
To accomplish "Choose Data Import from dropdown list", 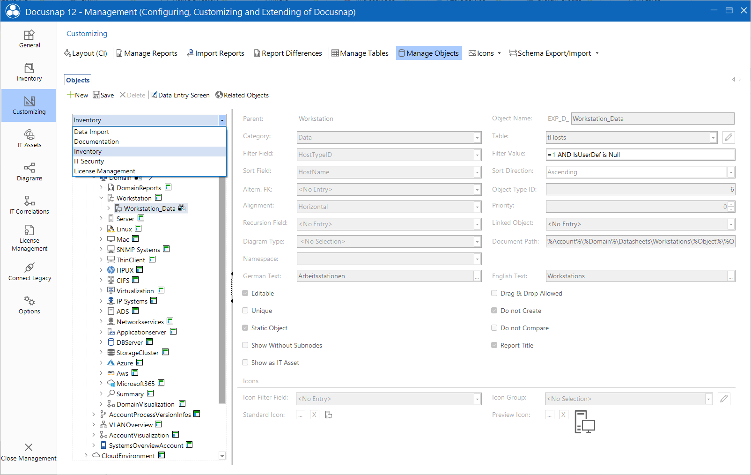I will coord(149,132).
